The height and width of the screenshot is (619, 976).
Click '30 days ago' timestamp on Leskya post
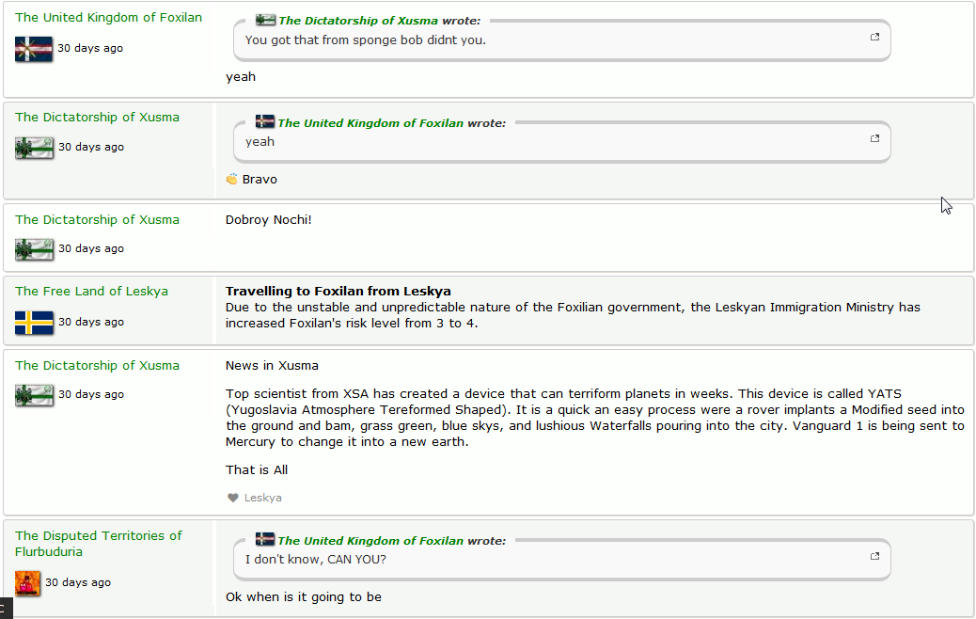coord(90,322)
